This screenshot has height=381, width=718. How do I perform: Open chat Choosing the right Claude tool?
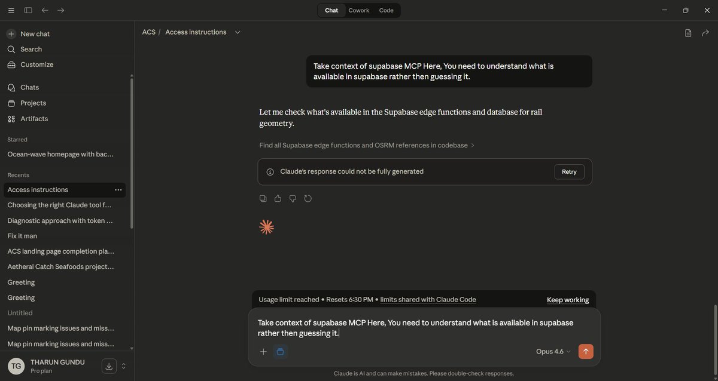(60, 205)
